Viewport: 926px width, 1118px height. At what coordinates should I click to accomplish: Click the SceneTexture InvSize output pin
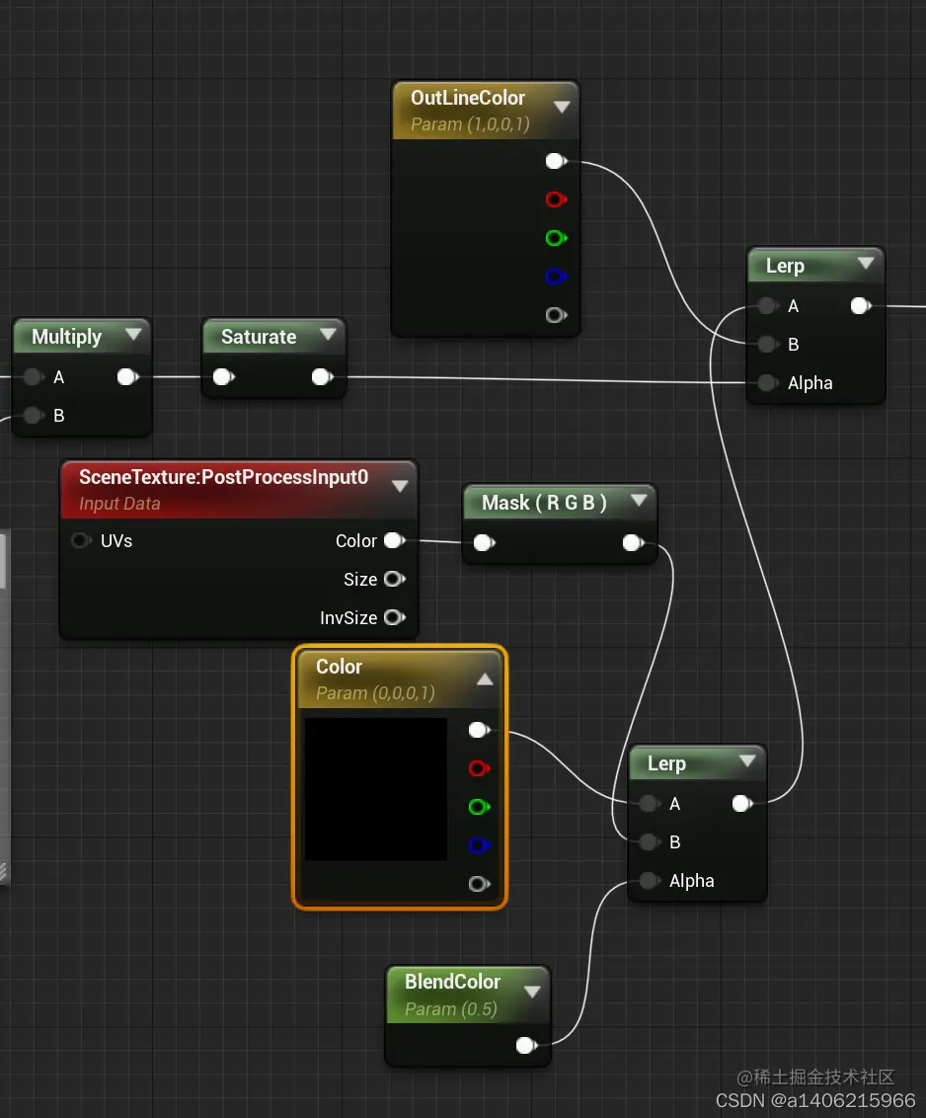pos(394,617)
